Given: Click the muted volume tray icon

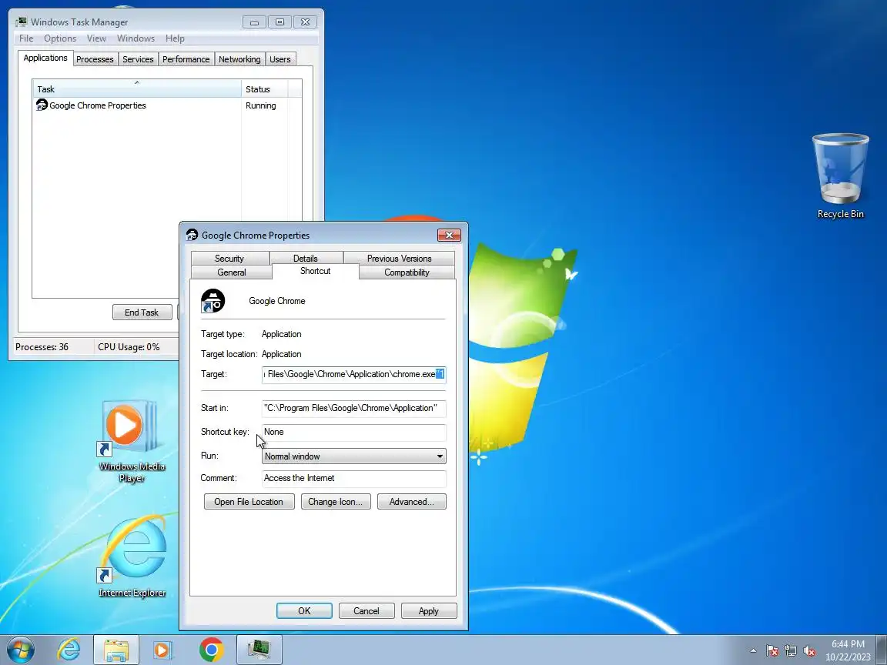Looking at the screenshot, I should coord(809,651).
